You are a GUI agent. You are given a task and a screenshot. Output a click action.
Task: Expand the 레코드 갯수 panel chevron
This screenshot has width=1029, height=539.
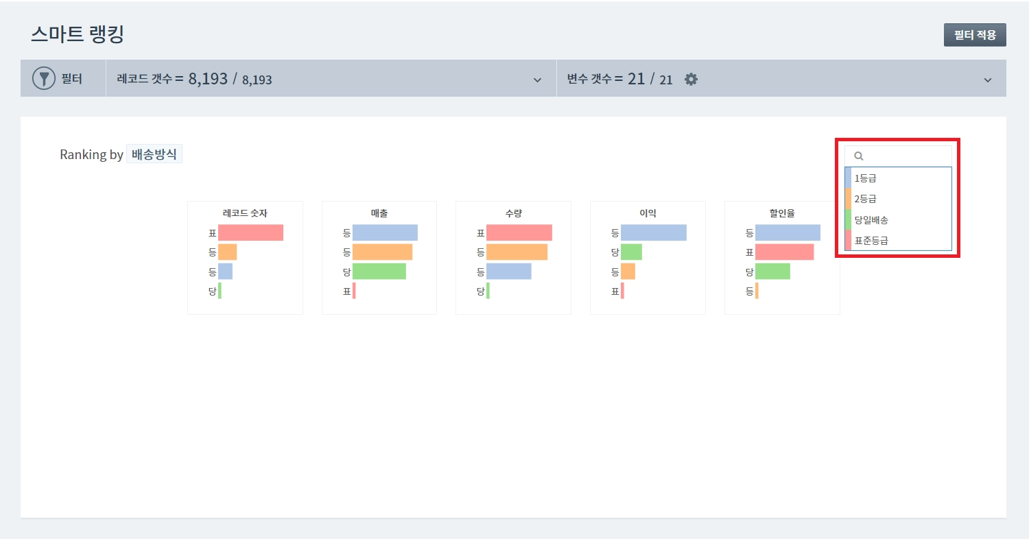tap(537, 80)
